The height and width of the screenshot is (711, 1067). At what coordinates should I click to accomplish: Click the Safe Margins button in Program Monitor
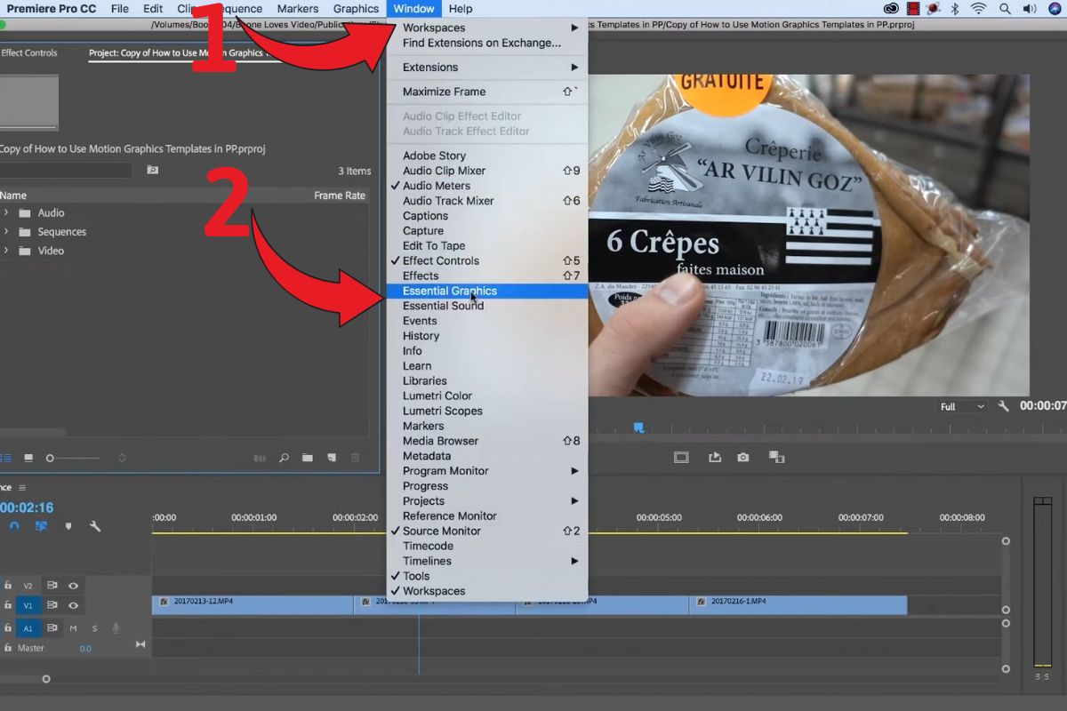click(x=681, y=457)
